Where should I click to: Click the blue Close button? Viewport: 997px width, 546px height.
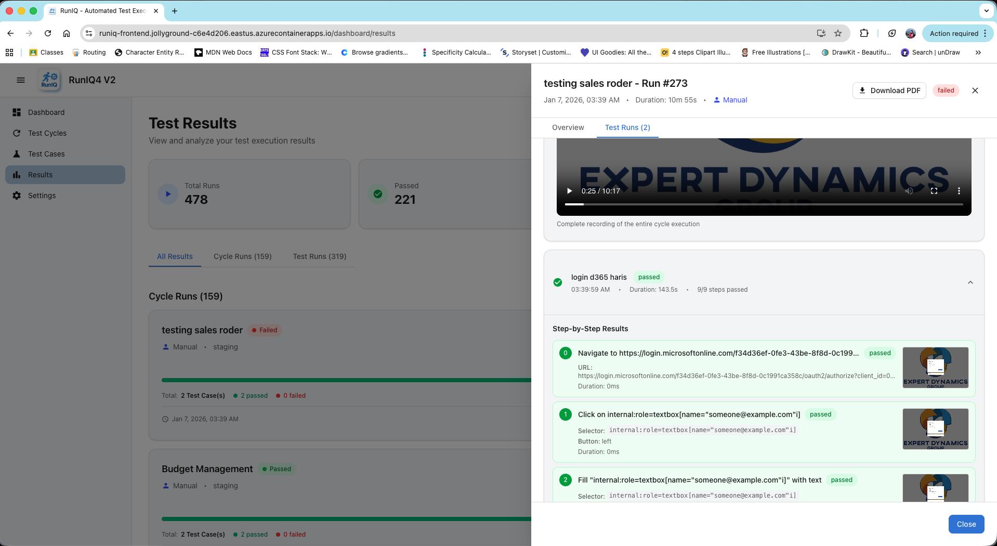(966, 524)
